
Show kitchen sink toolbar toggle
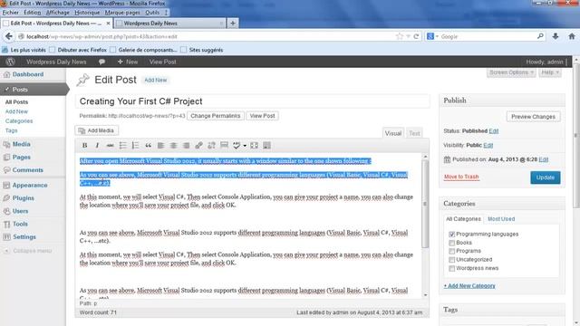pos(267,146)
